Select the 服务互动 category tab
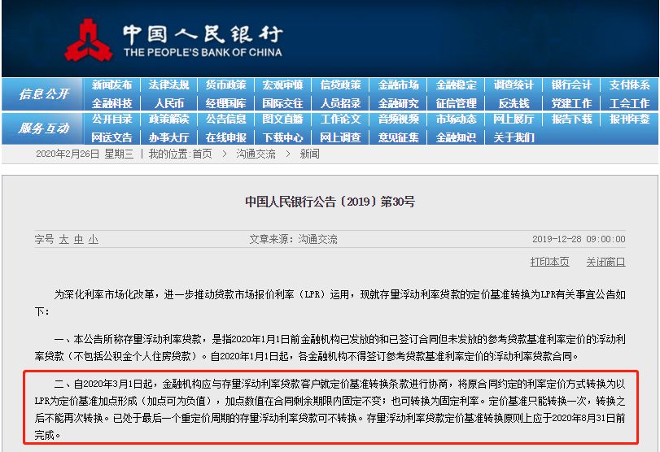Viewport: 660px width, 452px height. point(43,128)
